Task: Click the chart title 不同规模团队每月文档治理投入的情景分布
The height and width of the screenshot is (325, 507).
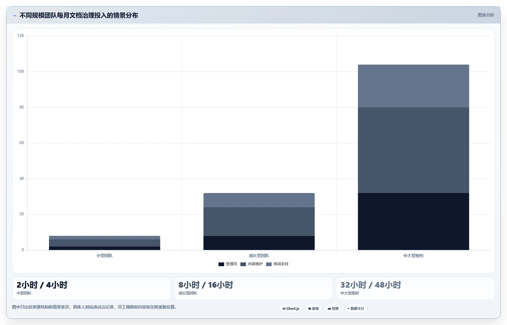Action: coord(79,16)
